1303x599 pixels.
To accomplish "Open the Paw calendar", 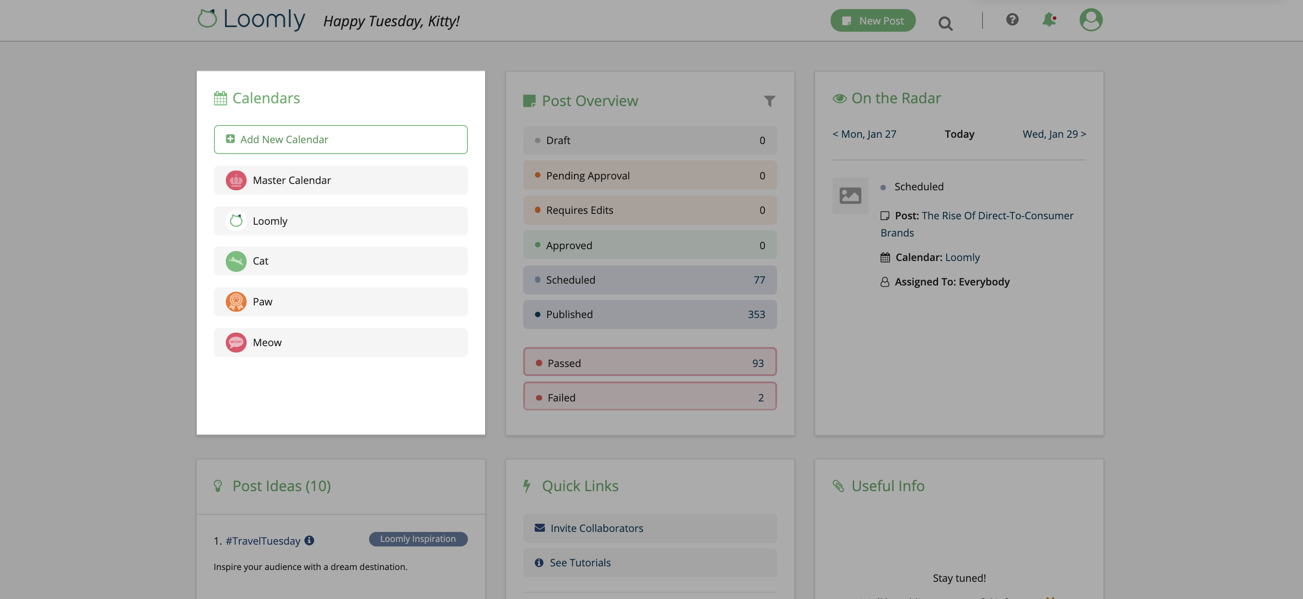I will click(340, 302).
